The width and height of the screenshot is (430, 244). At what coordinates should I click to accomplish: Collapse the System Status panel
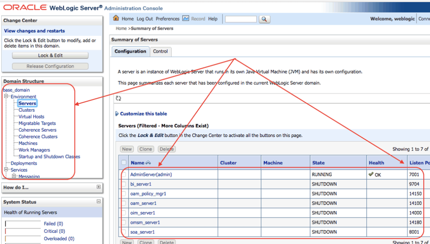(x=98, y=202)
